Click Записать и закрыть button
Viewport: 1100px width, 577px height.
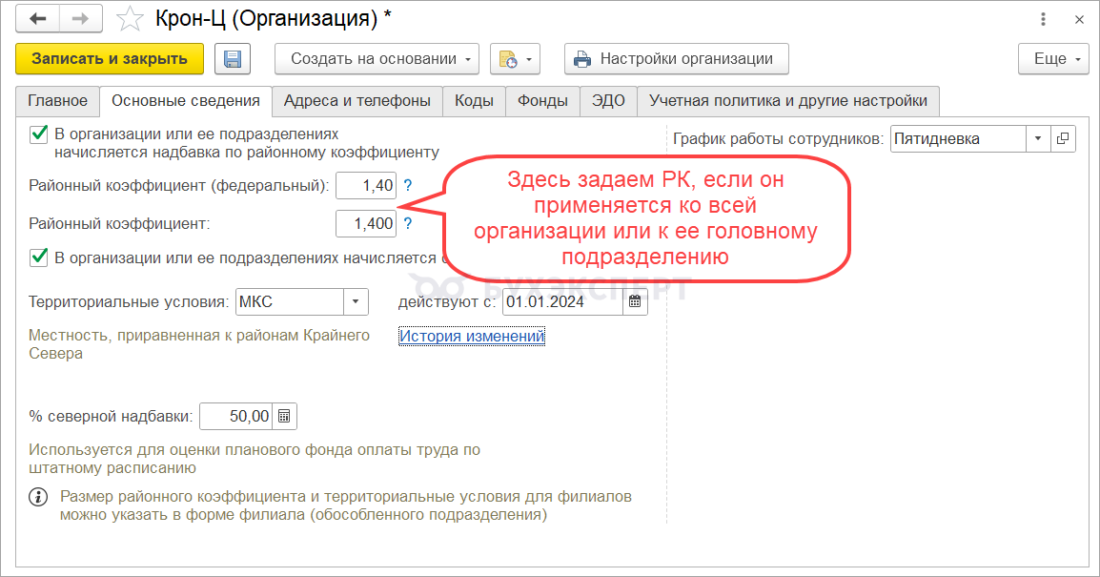(x=110, y=59)
